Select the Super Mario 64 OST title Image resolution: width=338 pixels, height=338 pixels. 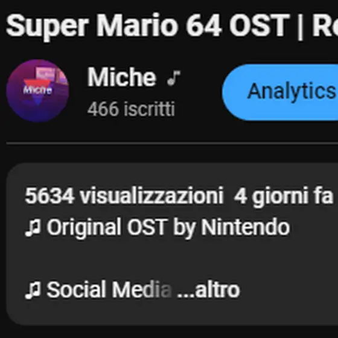(x=172, y=26)
